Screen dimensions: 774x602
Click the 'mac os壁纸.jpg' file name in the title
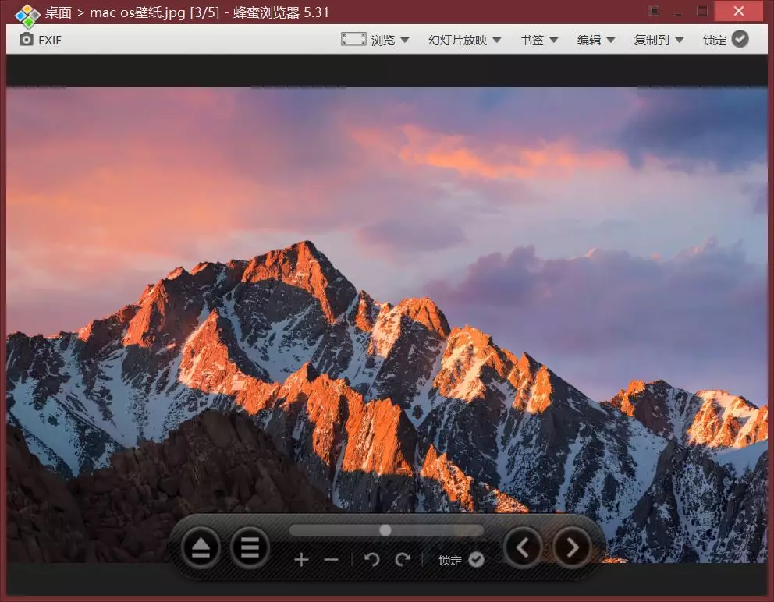coord(138,12)
